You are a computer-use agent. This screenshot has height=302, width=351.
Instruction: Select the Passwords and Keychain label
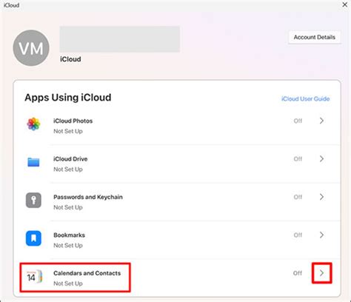tap(88, 197)
